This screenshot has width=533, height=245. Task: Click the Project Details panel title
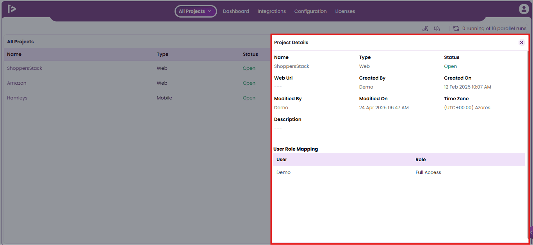[291, 43]
